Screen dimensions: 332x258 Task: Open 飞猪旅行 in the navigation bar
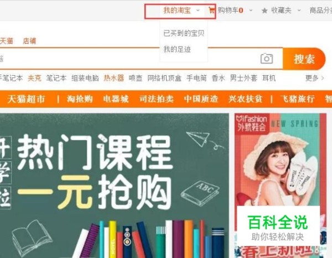pos(298,99)
